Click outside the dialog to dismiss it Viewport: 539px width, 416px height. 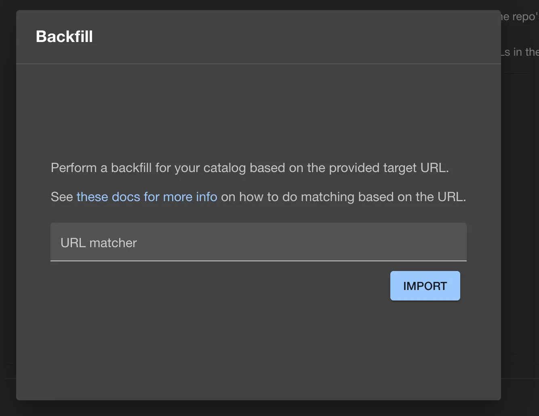point(7,208)
